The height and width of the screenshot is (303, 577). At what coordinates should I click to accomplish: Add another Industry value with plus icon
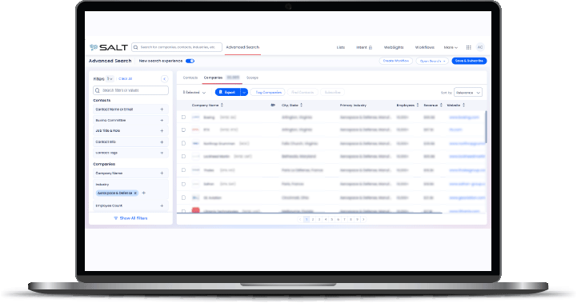tap(144, 193)
